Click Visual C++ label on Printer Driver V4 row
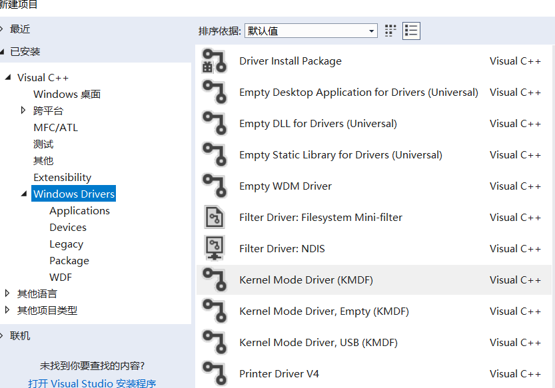This screenshot has height=388, width=555. click(515, 373)
